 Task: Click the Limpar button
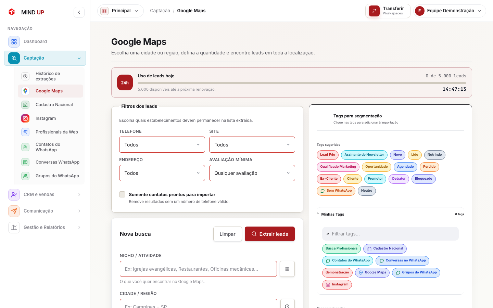click(228, 234)
